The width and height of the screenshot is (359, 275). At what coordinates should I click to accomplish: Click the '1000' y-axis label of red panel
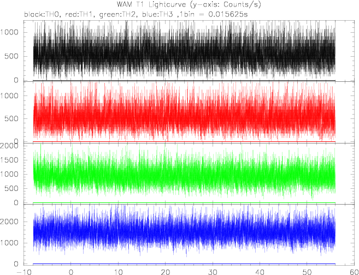(9, 95)
